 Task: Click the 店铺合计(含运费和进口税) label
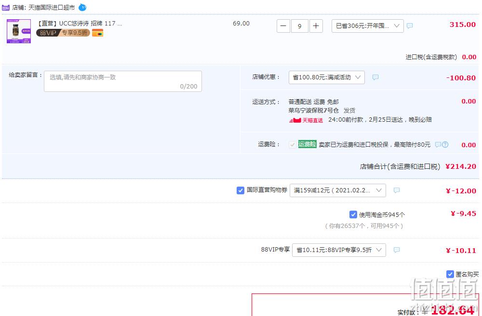point(400,166)
